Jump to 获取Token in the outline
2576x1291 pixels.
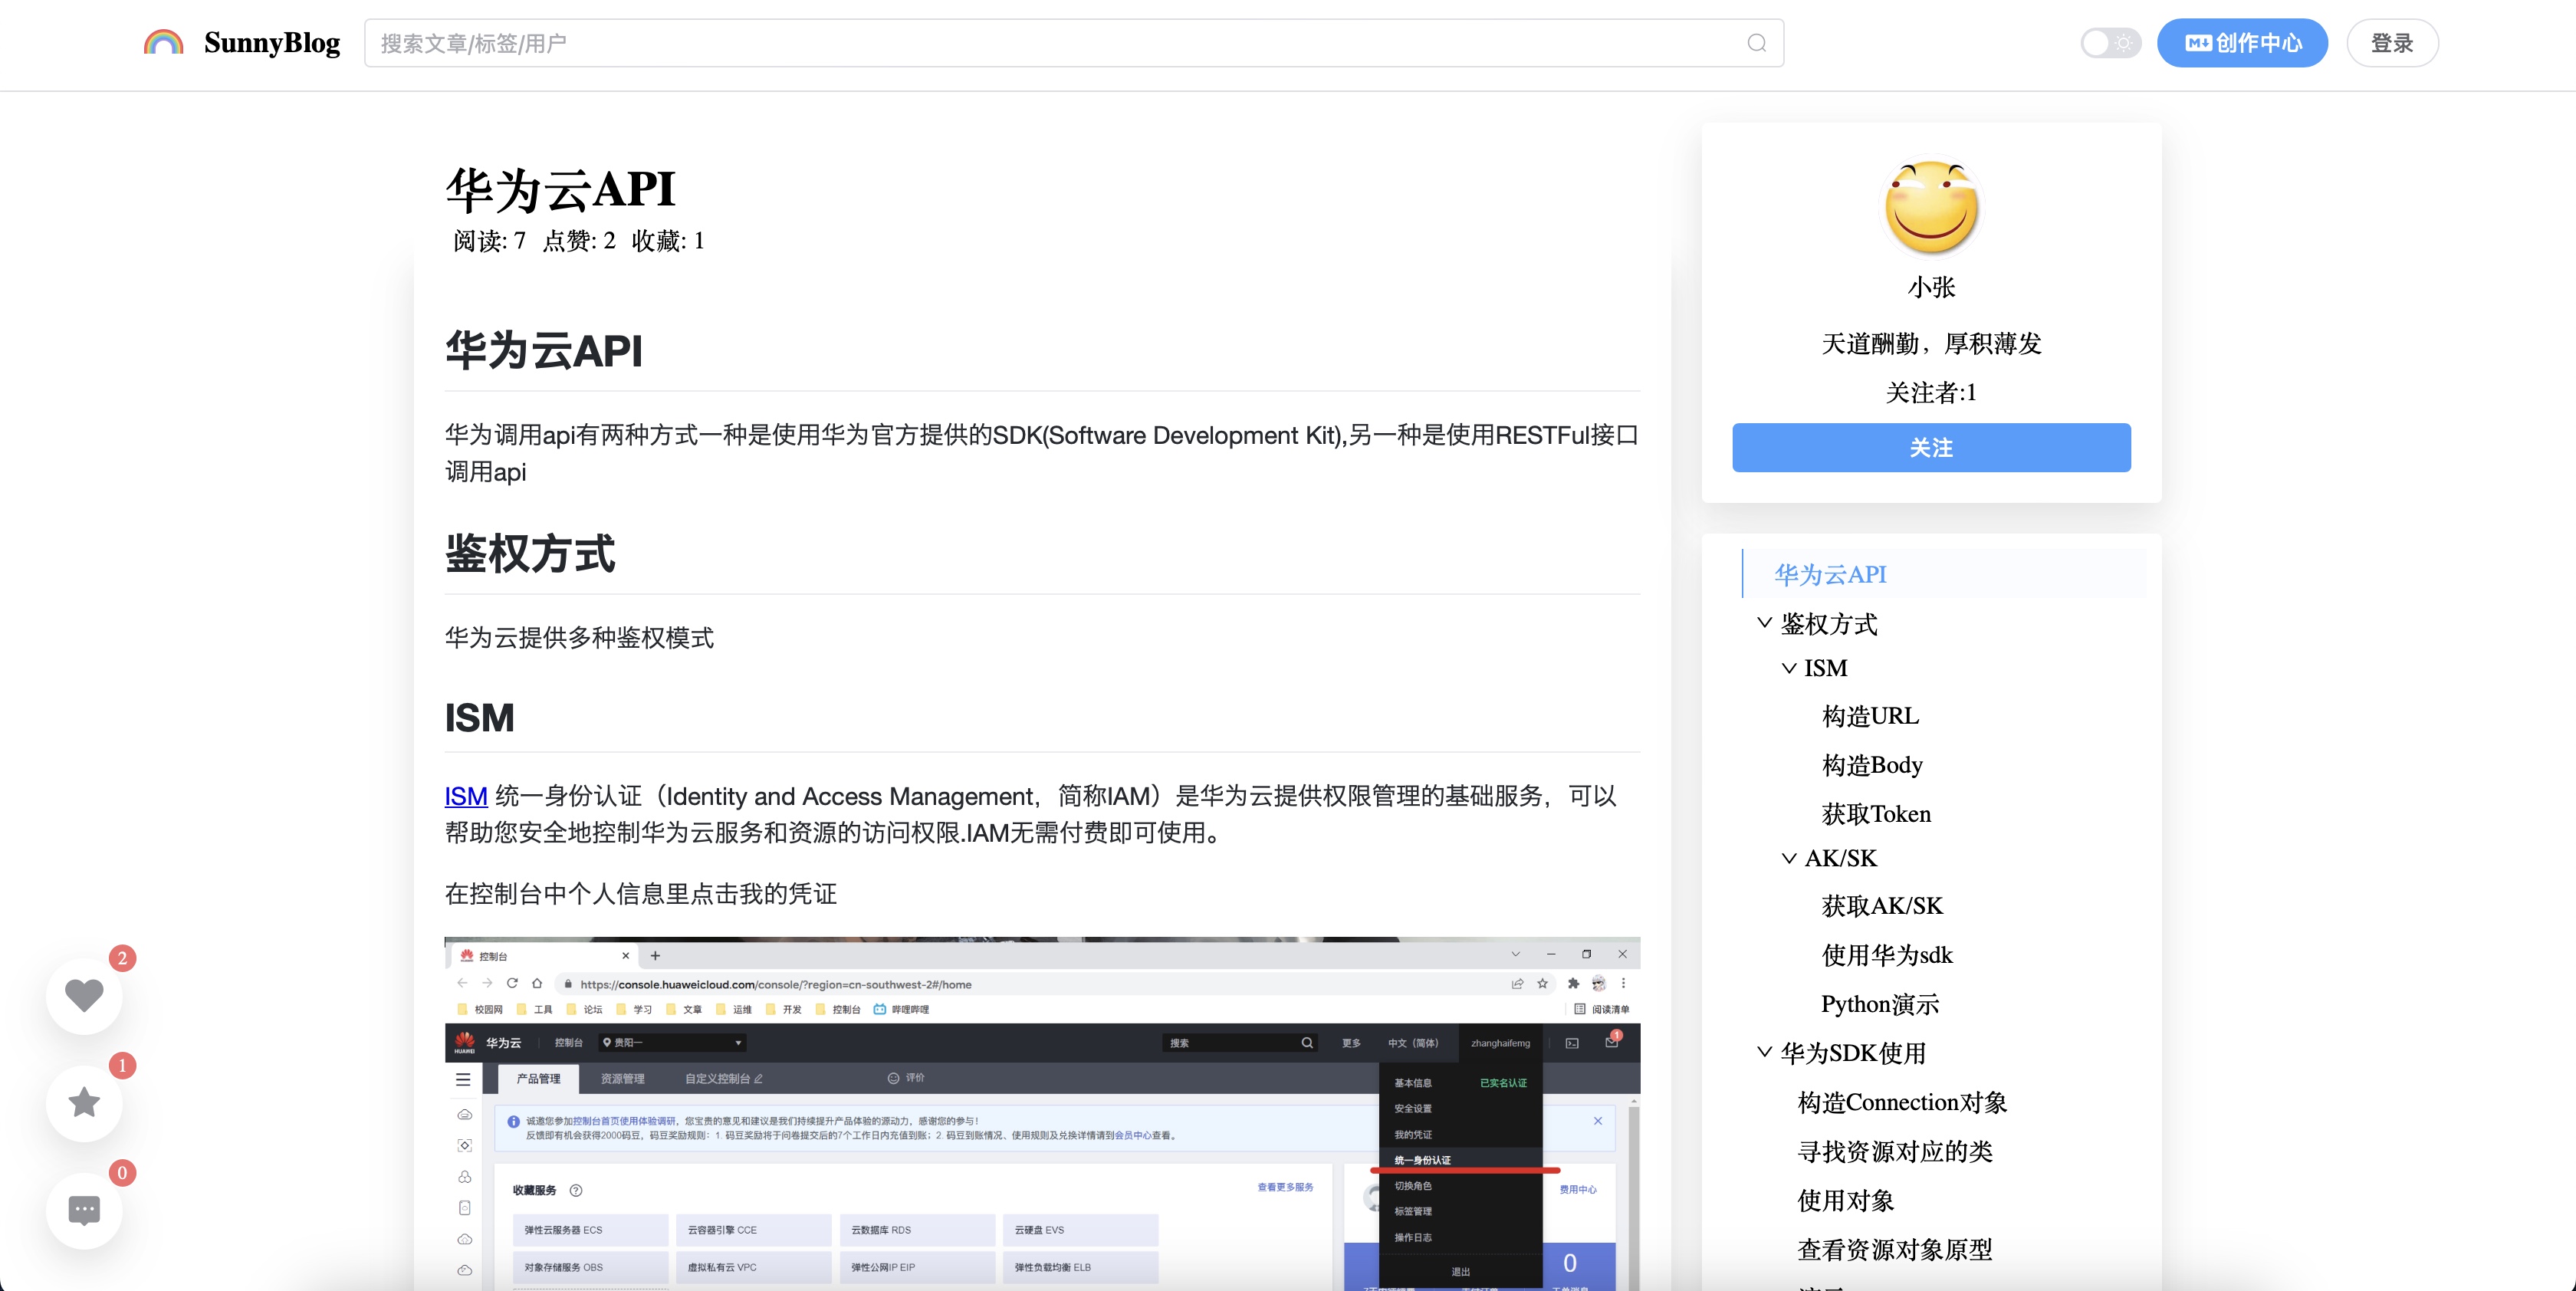click(x=1876, y=814)
